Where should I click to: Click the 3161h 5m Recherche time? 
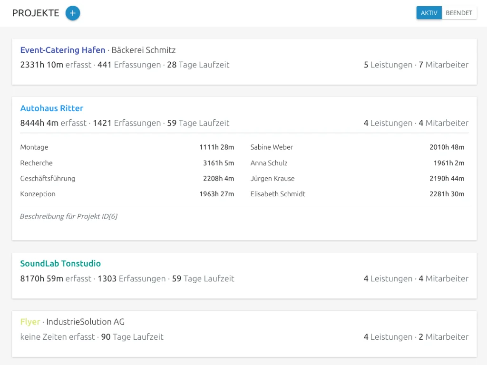click(219, 163)
